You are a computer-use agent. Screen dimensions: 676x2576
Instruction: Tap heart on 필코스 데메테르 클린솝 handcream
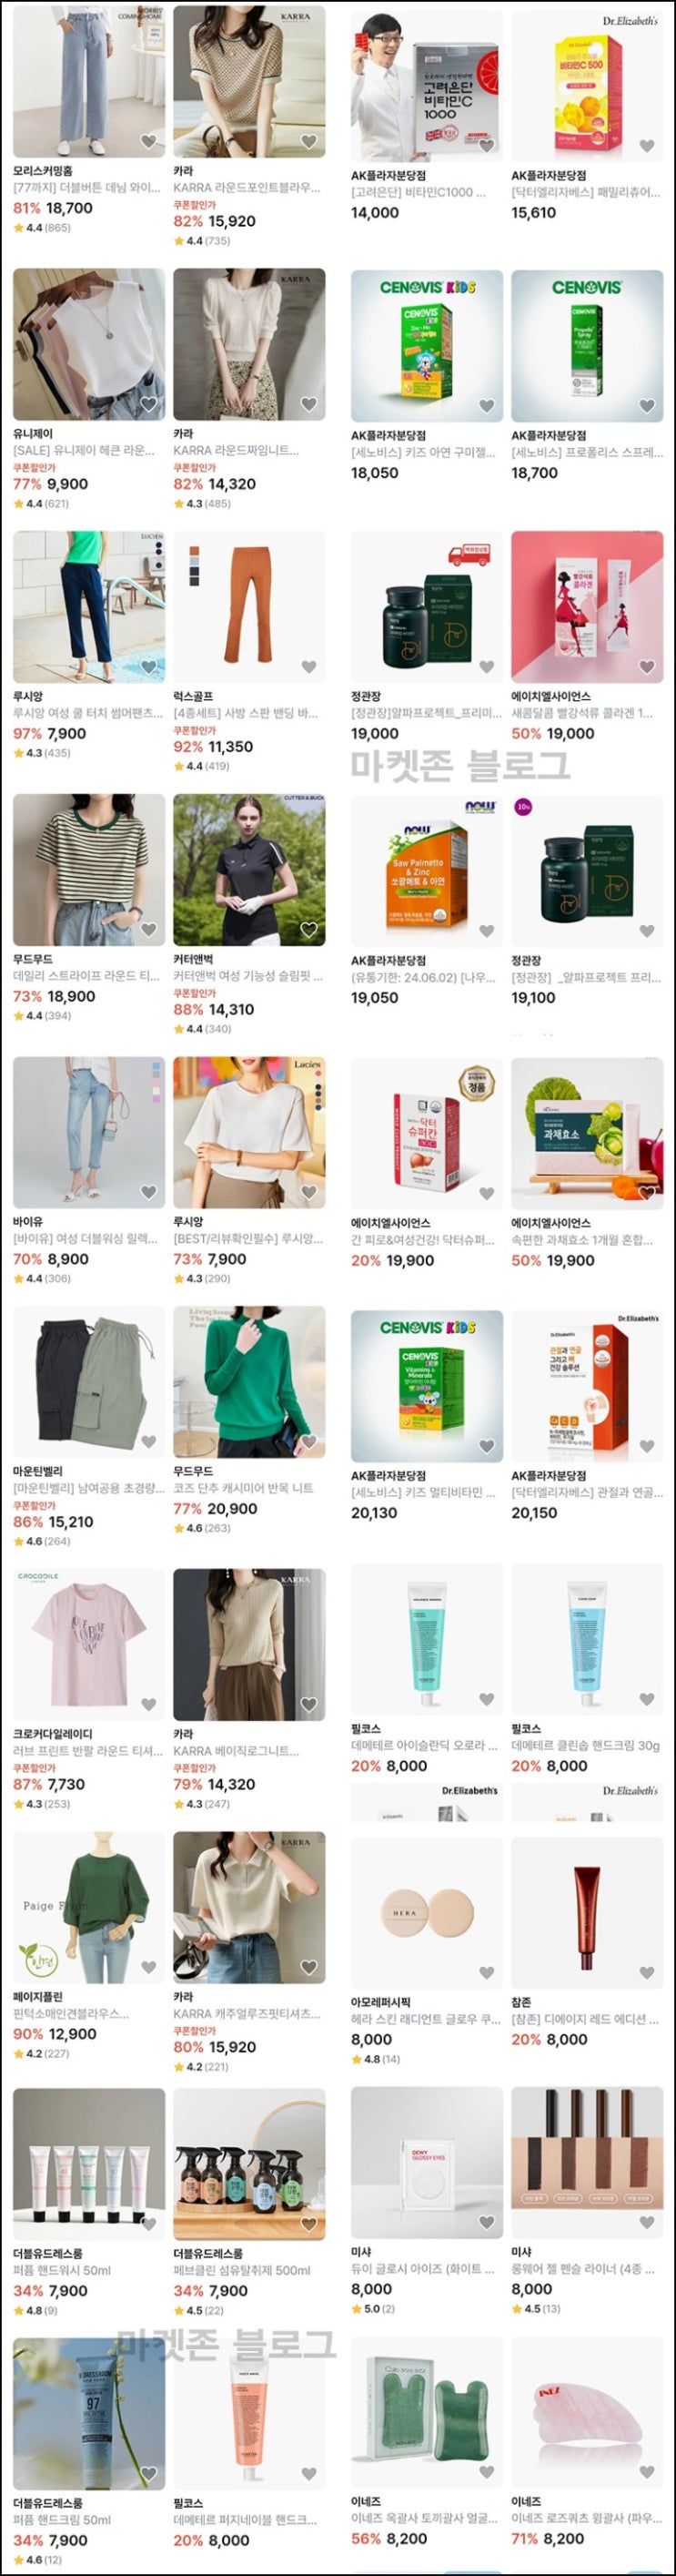coord(646,1699)
